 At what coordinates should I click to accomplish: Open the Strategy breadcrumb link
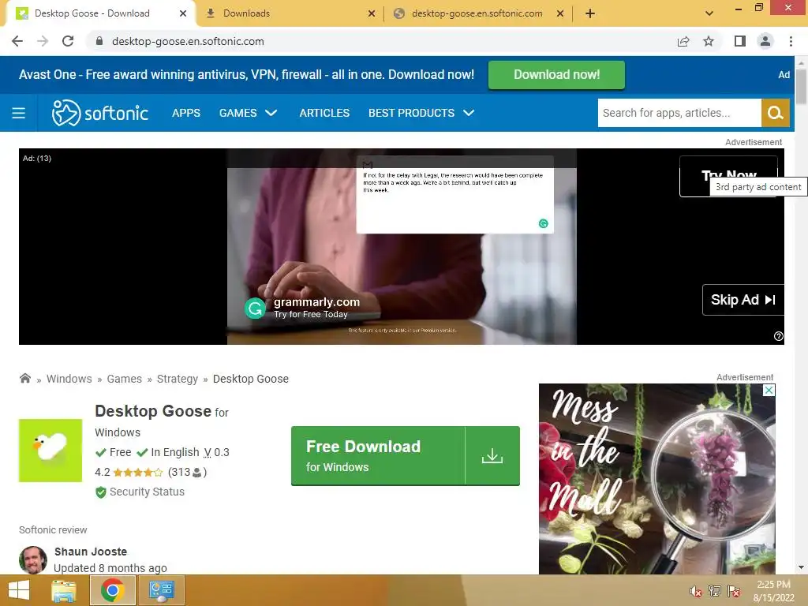click(x=178, y=379)
